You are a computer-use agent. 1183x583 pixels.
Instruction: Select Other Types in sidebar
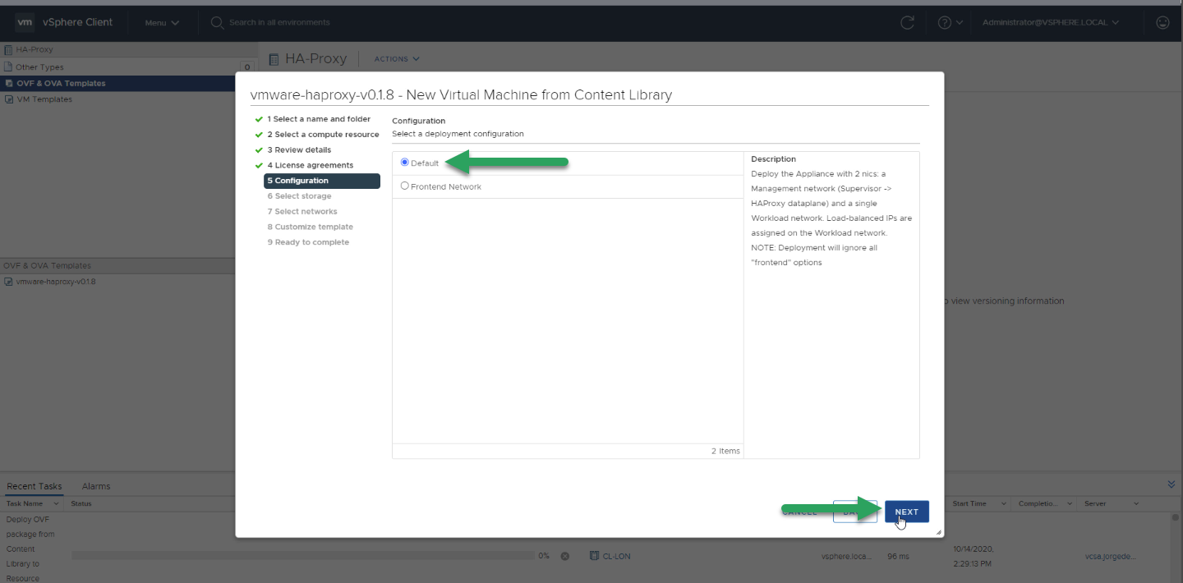39,67
